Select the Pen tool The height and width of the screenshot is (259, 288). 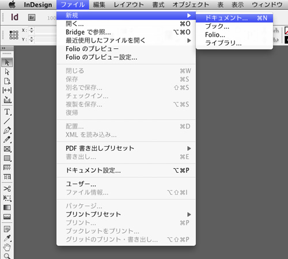[x=7, y=131]
